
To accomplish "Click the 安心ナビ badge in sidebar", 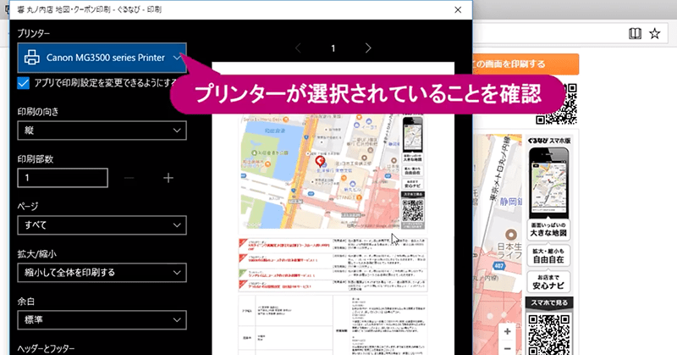I will coord(548,282).
